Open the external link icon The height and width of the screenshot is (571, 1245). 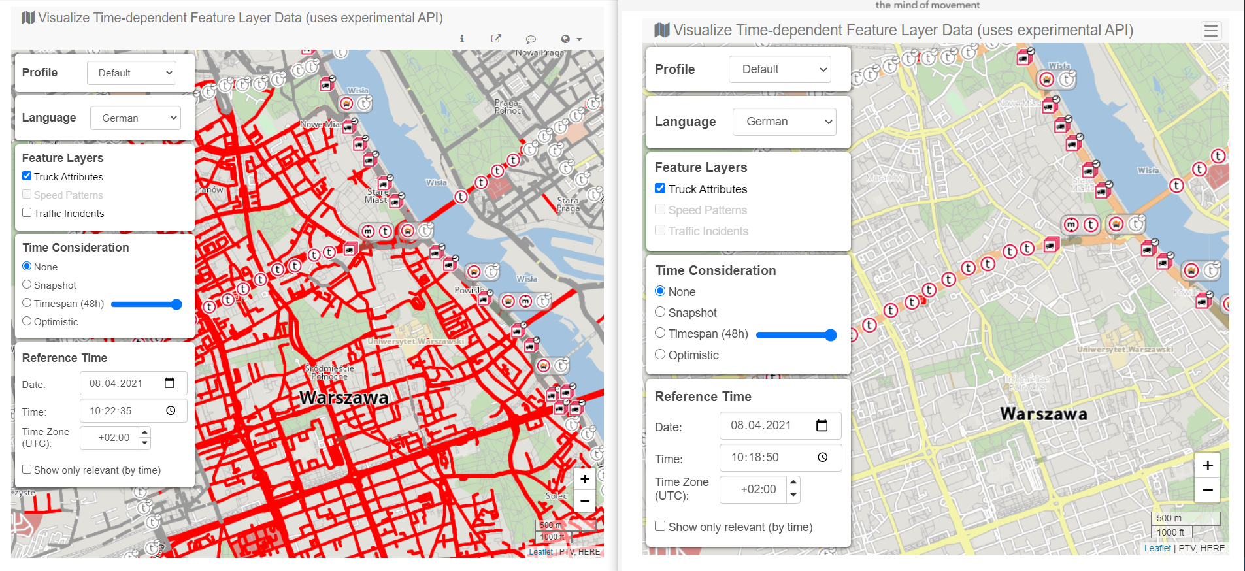[496, 39]
